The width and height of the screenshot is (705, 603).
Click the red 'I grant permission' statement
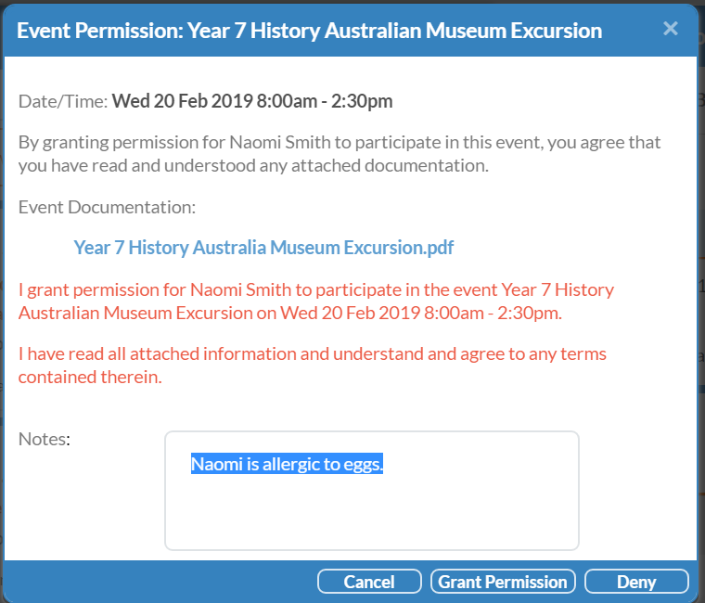coord(315,289)
